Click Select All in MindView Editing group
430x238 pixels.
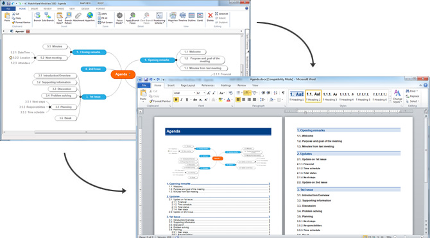(x=221, y=13)
